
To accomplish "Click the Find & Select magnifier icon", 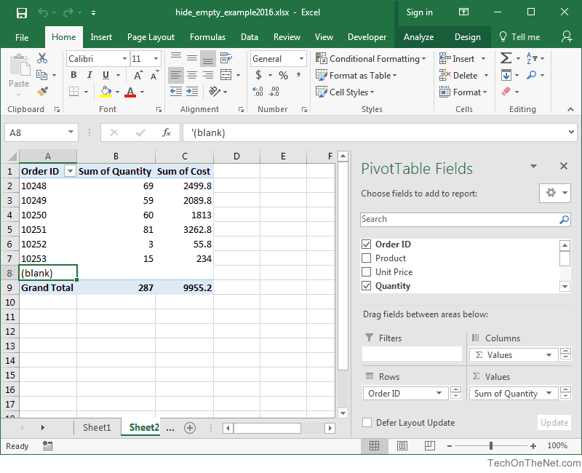I will coord(532,75).
